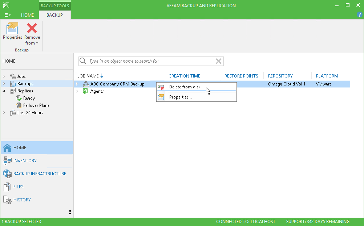Select the Agents row
This screenshot has height=226, width=364.
point(97,91)
